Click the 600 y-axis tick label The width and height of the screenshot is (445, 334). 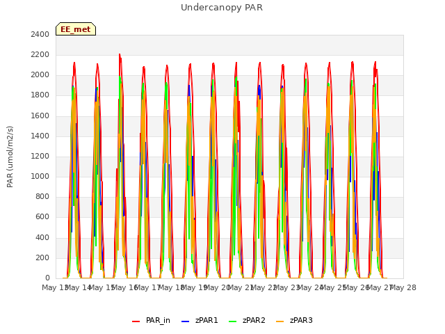pos(42,217)
